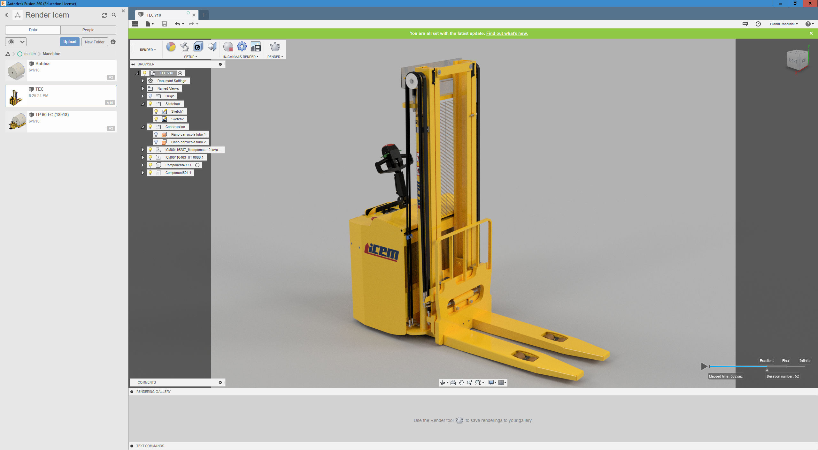Collapse the Sketches folder
Viewport: 818px width, 450px height.
click(143, 104)
